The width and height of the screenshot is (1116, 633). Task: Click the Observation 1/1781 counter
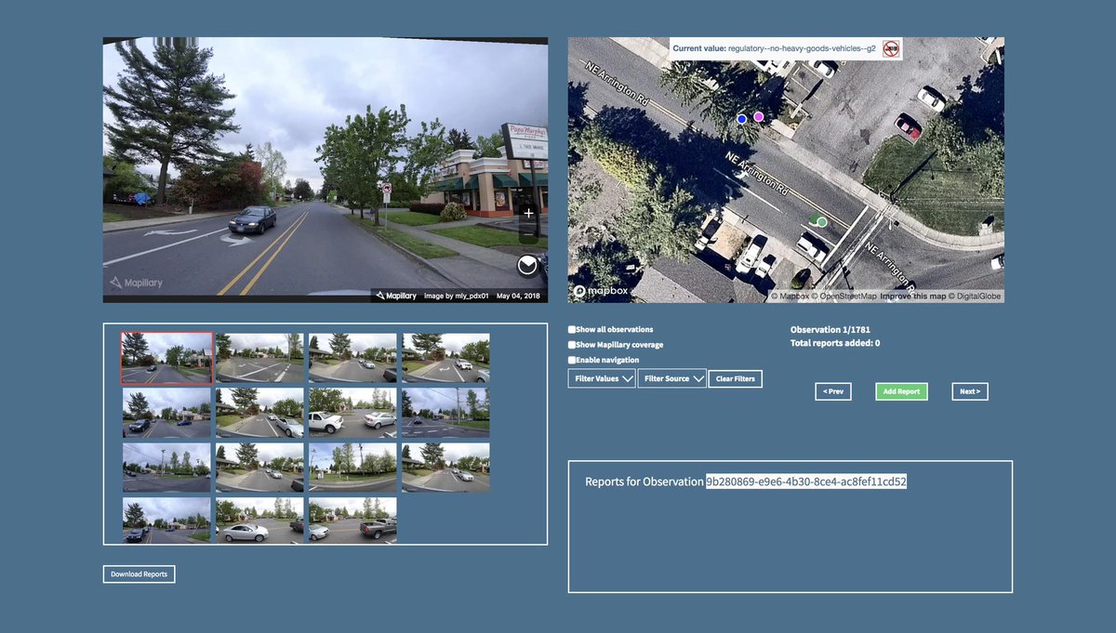[830, 330]
